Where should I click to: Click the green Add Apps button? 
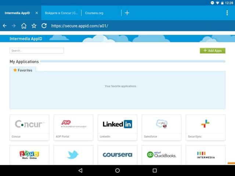[213, 51]
